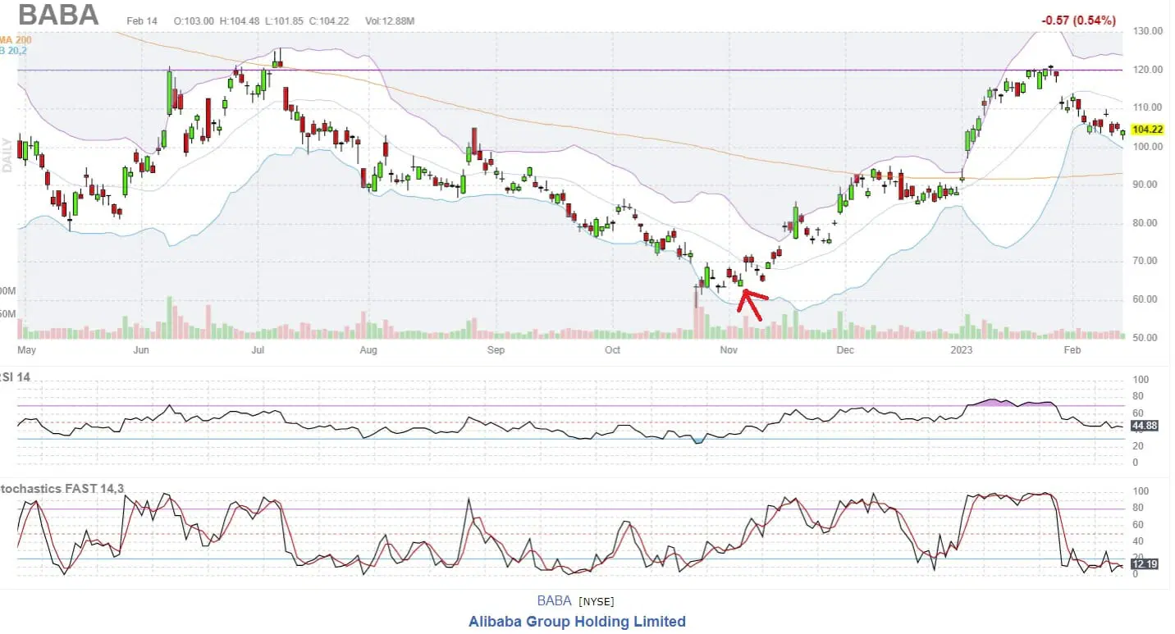
Task: Click the RSI 44.88 value tag
Action: tap(1144, 426)
